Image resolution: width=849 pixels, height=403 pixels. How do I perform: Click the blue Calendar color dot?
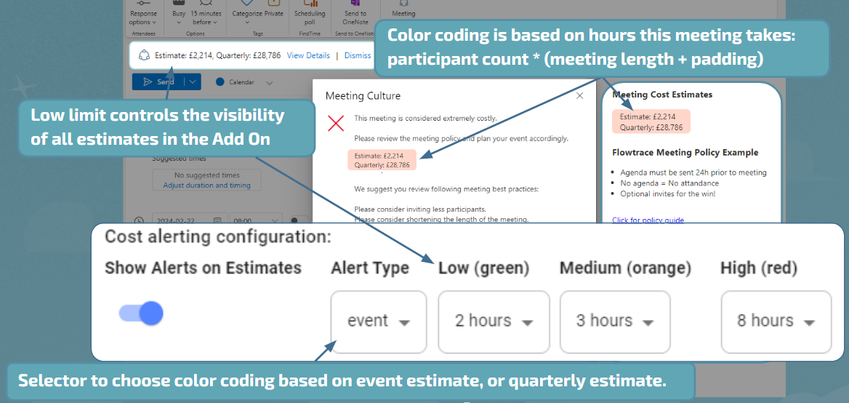(x=220, y=82)
